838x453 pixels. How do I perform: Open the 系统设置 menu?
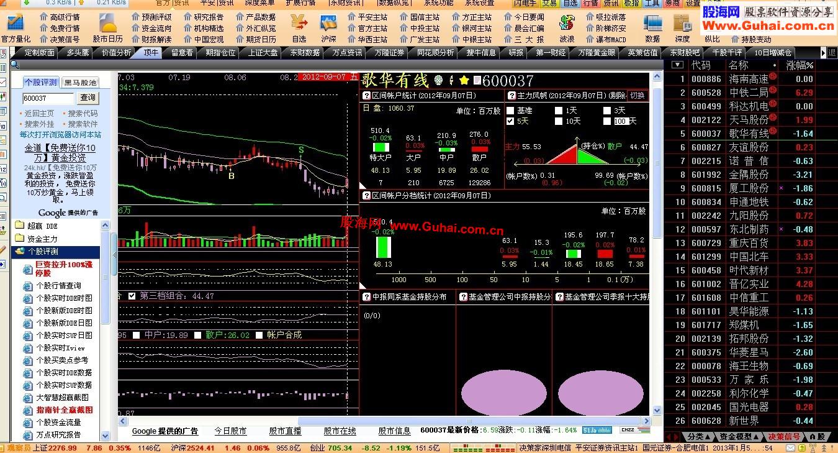pyautogui.click(x=479, y=2)
